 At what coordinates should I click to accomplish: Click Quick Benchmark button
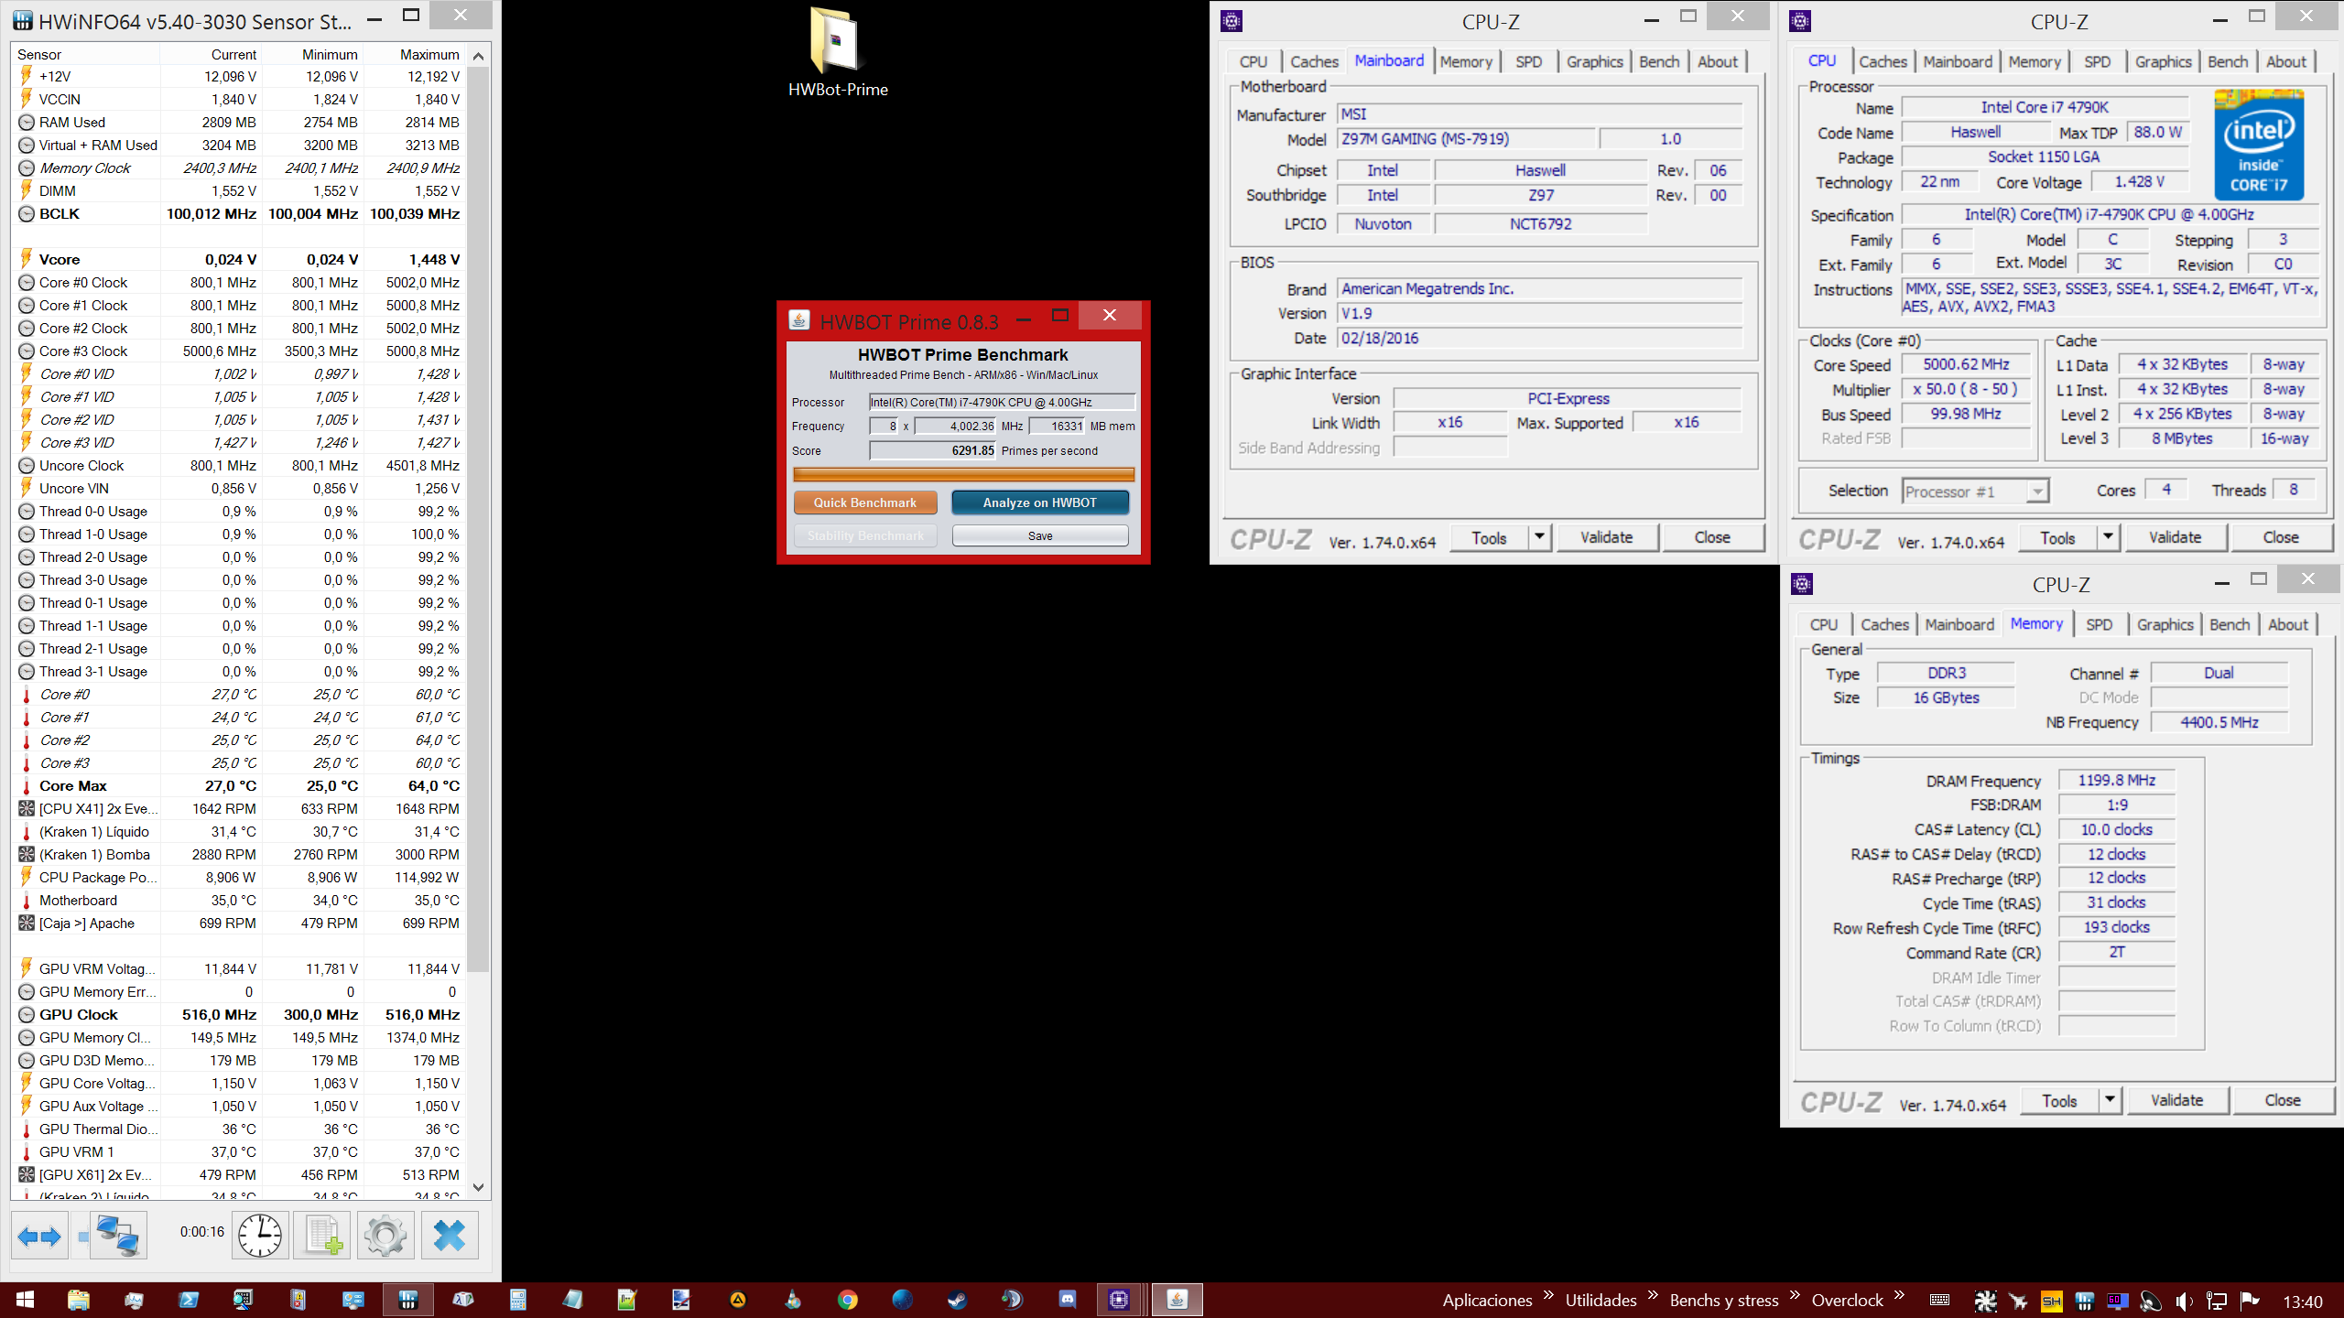click(864, 502)
